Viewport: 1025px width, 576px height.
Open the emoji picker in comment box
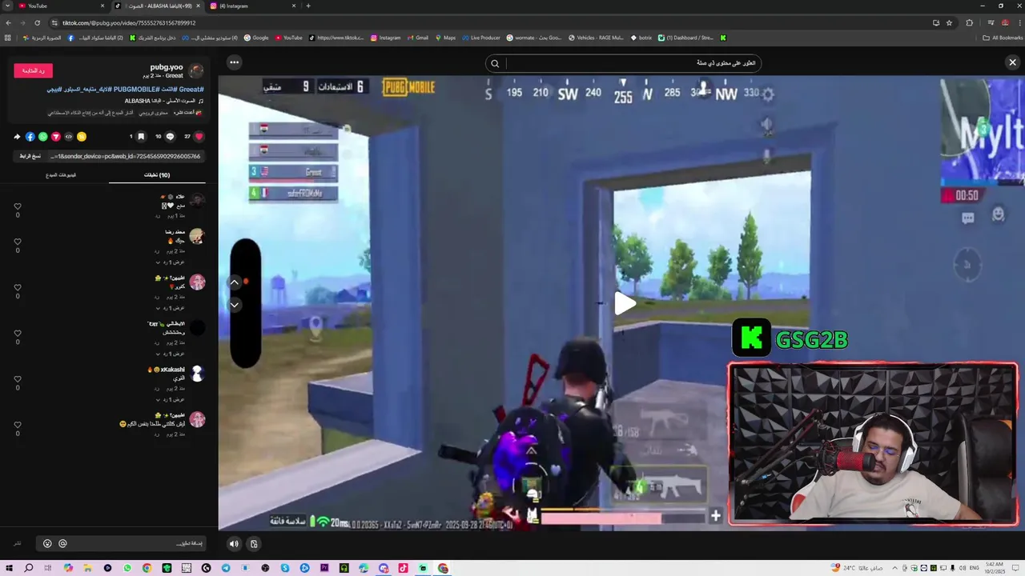click(x=47, y=543)
